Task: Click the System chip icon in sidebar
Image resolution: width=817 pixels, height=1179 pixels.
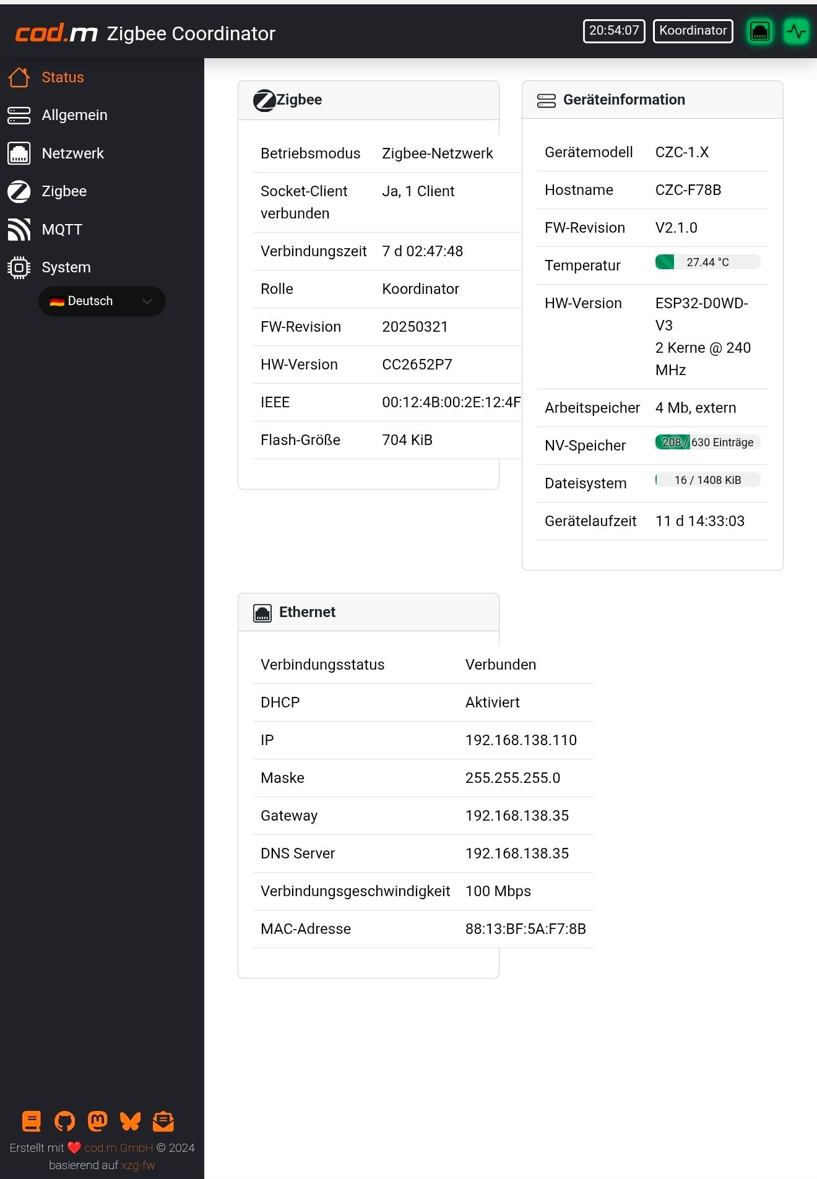Action: click(19, 267)
